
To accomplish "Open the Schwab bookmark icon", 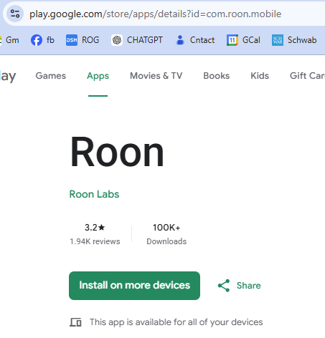I will [x=278, y=40].
